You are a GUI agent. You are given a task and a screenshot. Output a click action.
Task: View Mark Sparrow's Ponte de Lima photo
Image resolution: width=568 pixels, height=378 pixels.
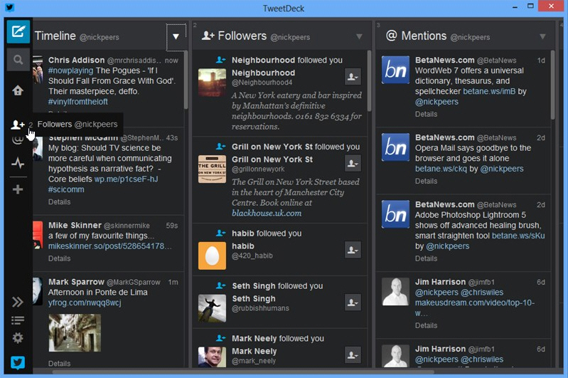pos(75,333)
